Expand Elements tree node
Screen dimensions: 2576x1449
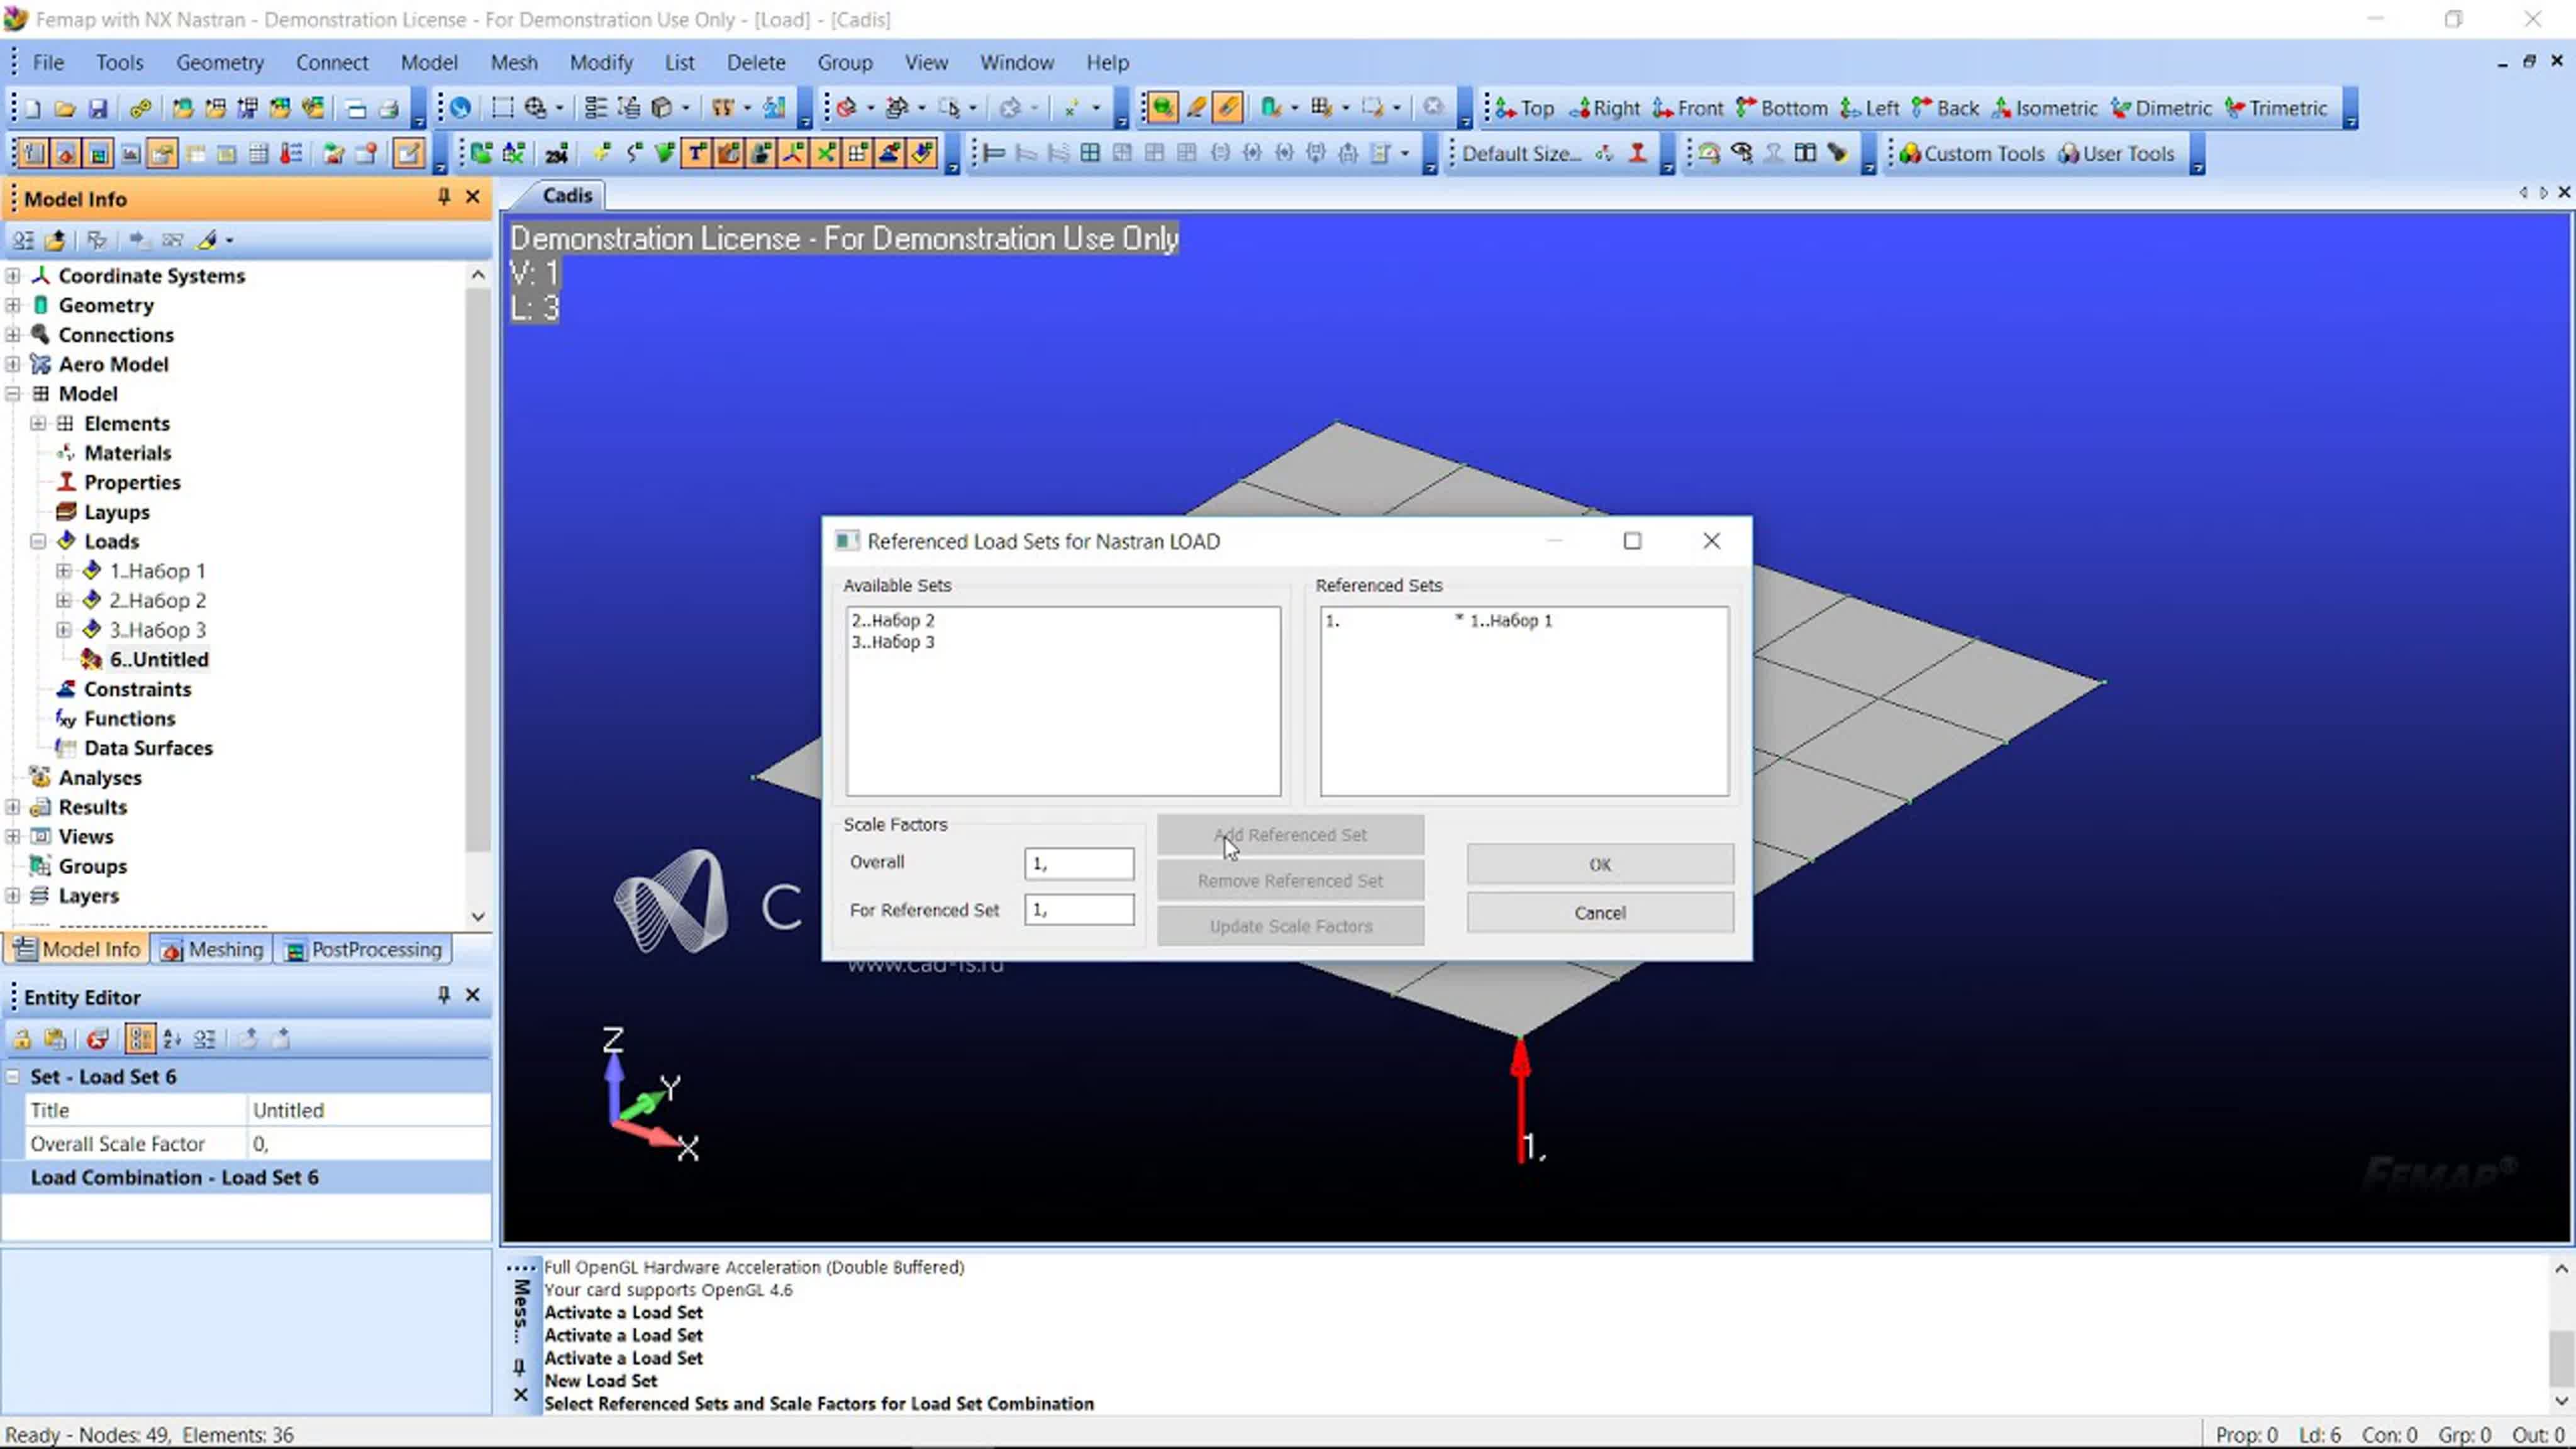38,423
